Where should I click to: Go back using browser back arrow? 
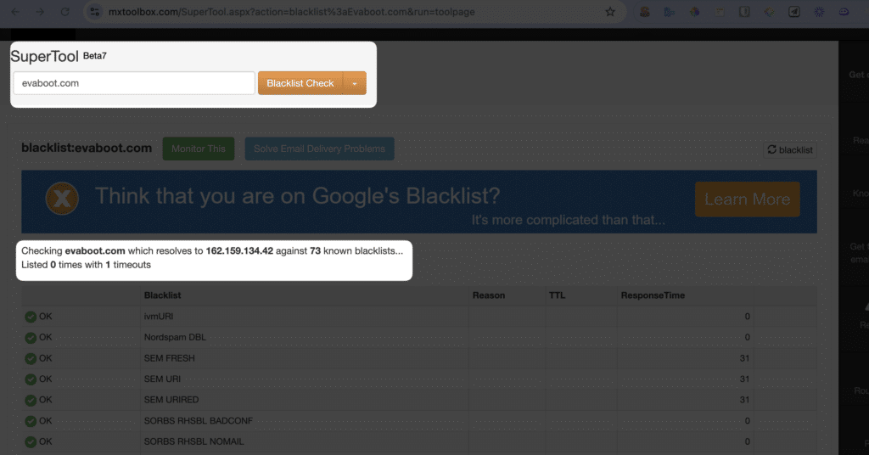[x=15, y=12]
